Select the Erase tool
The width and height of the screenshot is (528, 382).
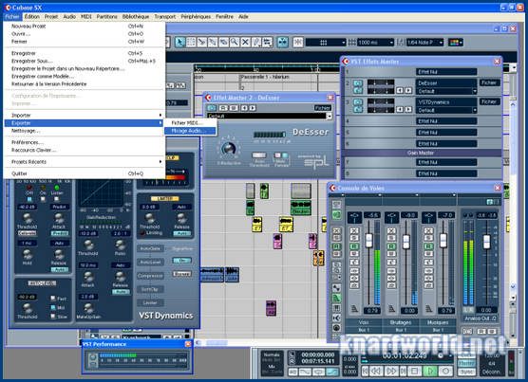coord(223,43)
